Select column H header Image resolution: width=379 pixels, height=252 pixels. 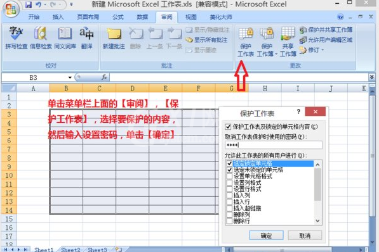pyautogui.click(x=265, y=88)
